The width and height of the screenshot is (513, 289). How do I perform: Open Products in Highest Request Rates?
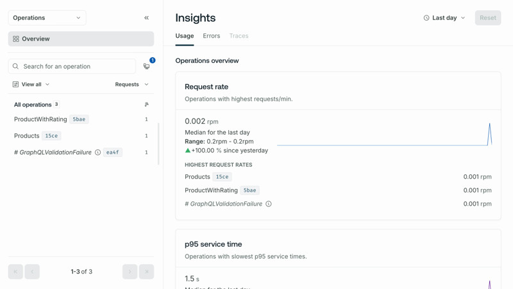198,177
